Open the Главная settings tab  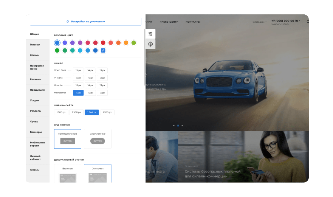coord(37,45)
